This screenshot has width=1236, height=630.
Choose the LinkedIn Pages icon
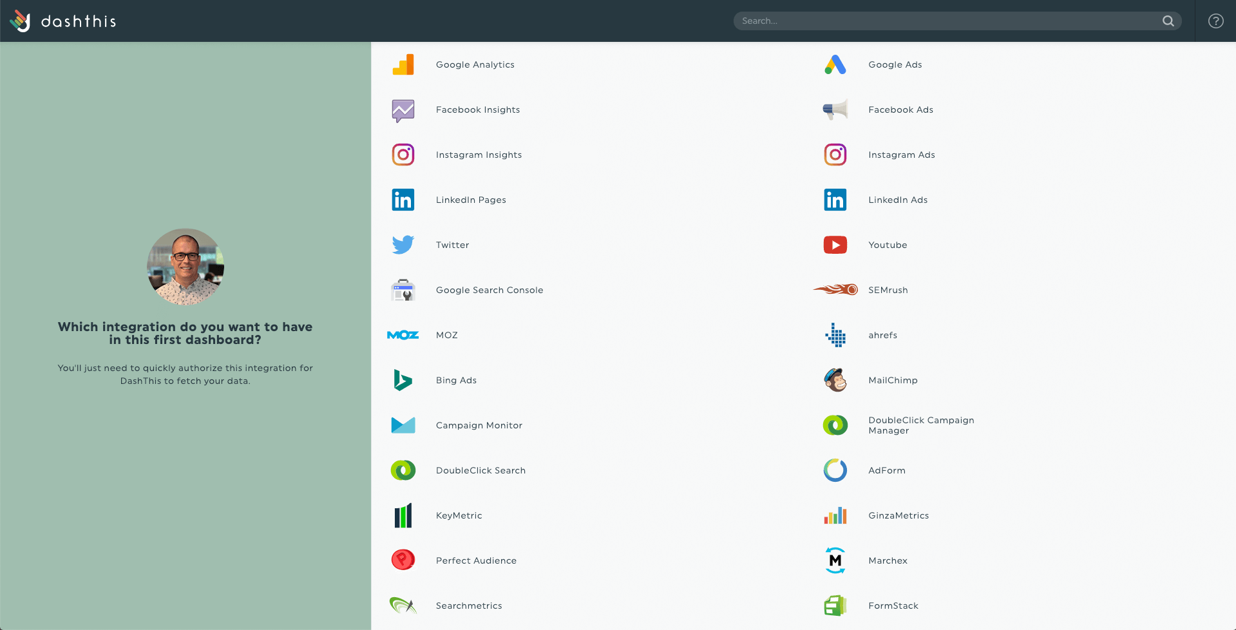403,200
